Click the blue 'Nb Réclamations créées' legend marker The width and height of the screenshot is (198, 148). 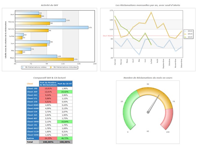[x=23, y=67]
